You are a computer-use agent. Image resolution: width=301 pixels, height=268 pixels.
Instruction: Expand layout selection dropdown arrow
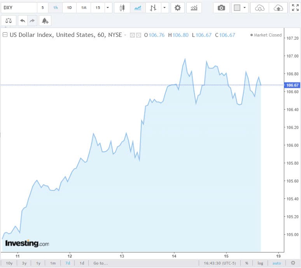point(245,8)
